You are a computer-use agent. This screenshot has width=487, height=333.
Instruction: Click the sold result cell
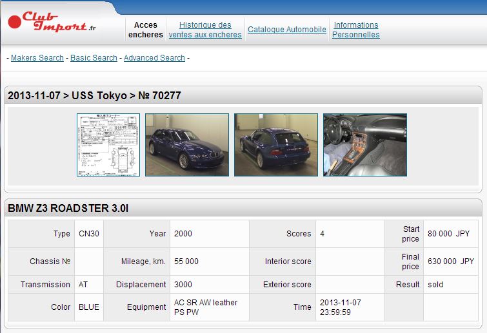coord(435,285)
